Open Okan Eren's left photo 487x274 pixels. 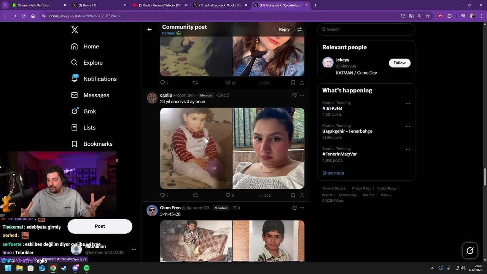[x=196, y=241]
